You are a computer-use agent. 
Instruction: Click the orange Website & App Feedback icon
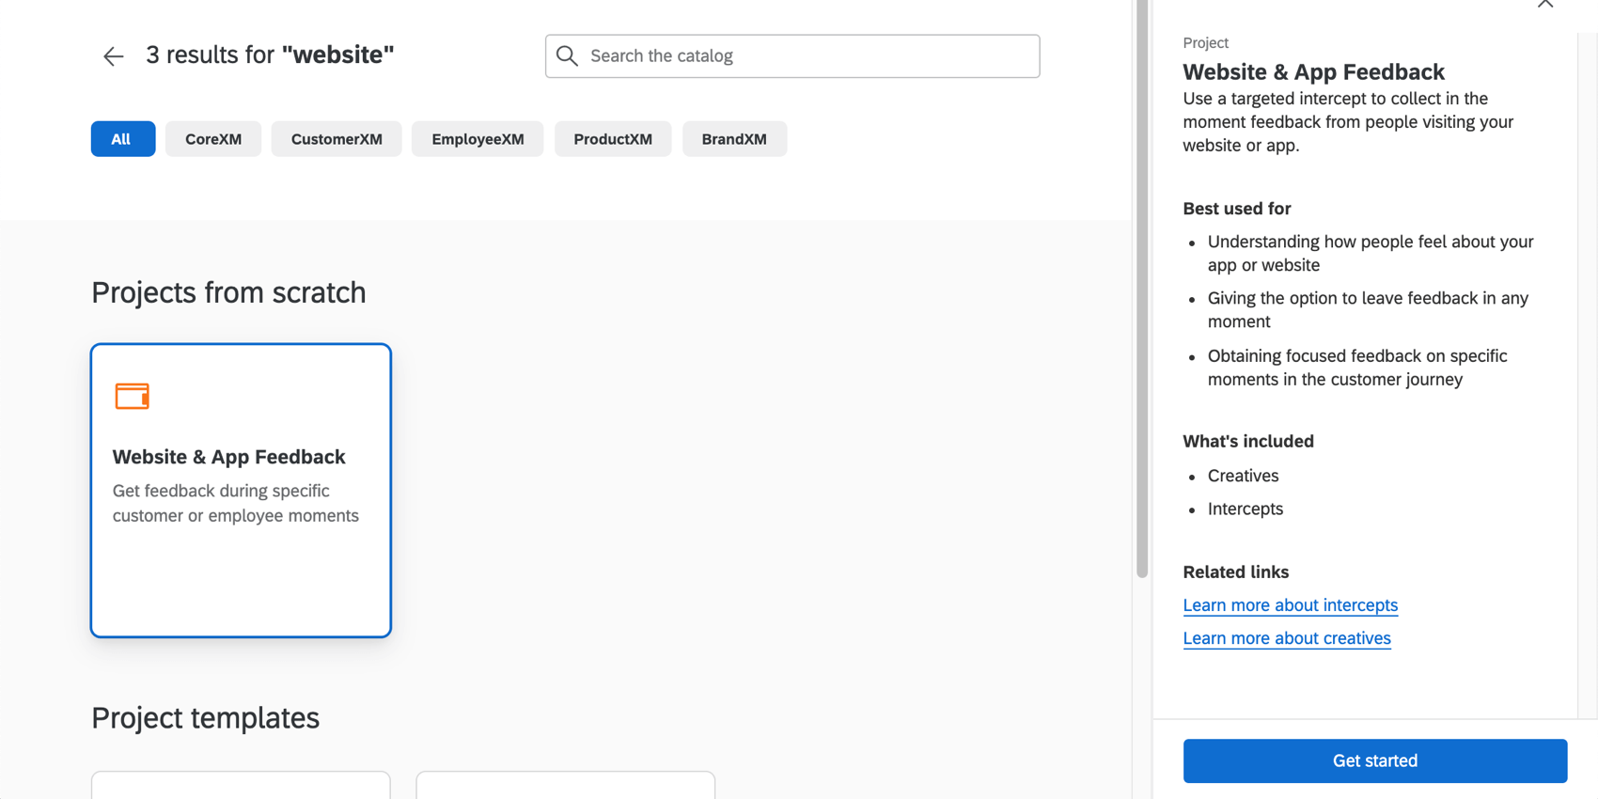(x=133, y=396)
